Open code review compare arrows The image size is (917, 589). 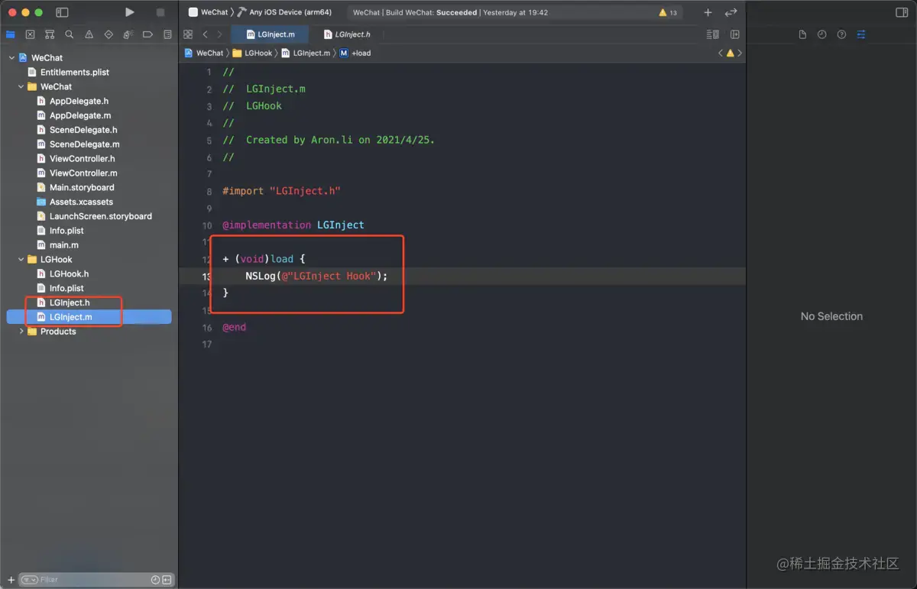731,12
